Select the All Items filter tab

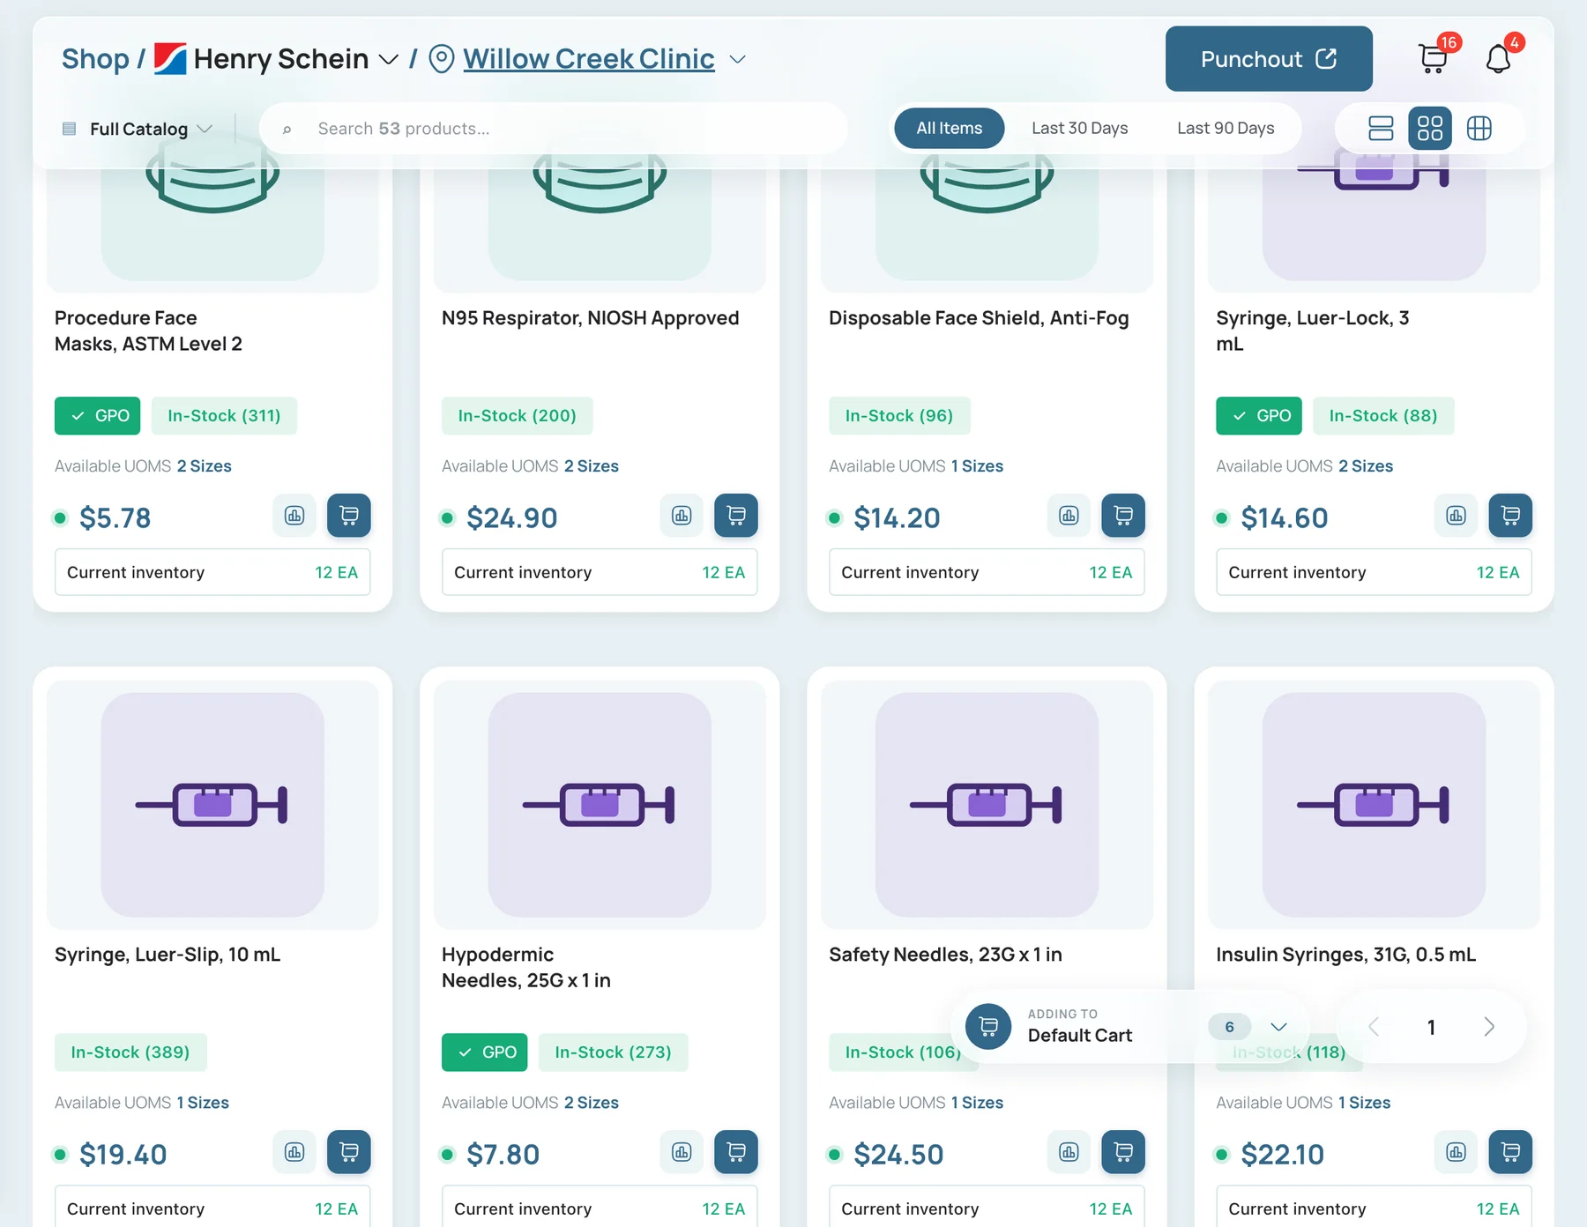coord(949,129)
